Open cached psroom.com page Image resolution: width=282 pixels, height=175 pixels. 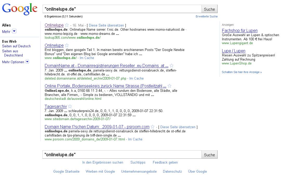pos(135,139)
